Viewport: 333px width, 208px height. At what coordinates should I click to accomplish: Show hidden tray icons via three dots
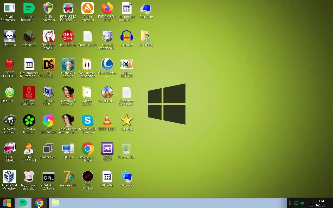290,203
